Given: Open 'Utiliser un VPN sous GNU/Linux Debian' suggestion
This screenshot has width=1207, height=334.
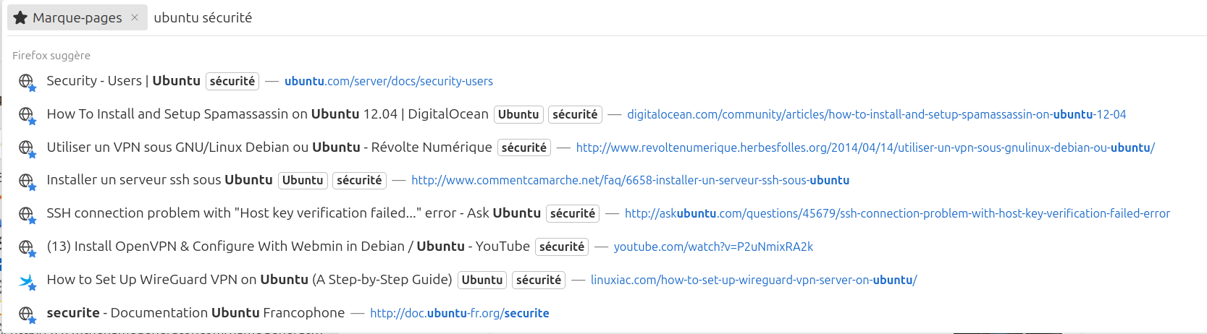Looking at the screenshot, I should [x=603, y=147].
